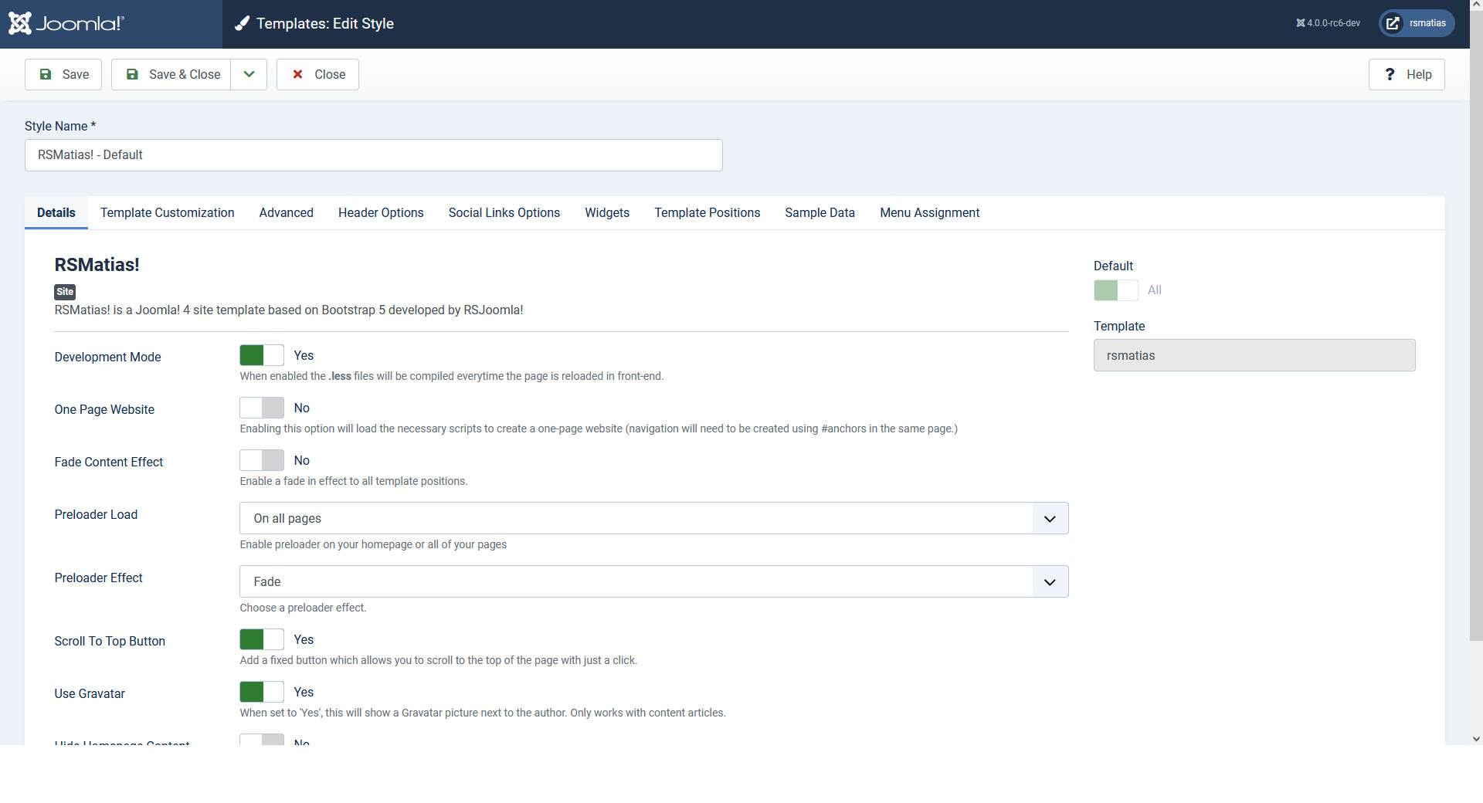Switch to Template Customization tab
This screenshot has height=803, width=1483.
pos(168,212)
